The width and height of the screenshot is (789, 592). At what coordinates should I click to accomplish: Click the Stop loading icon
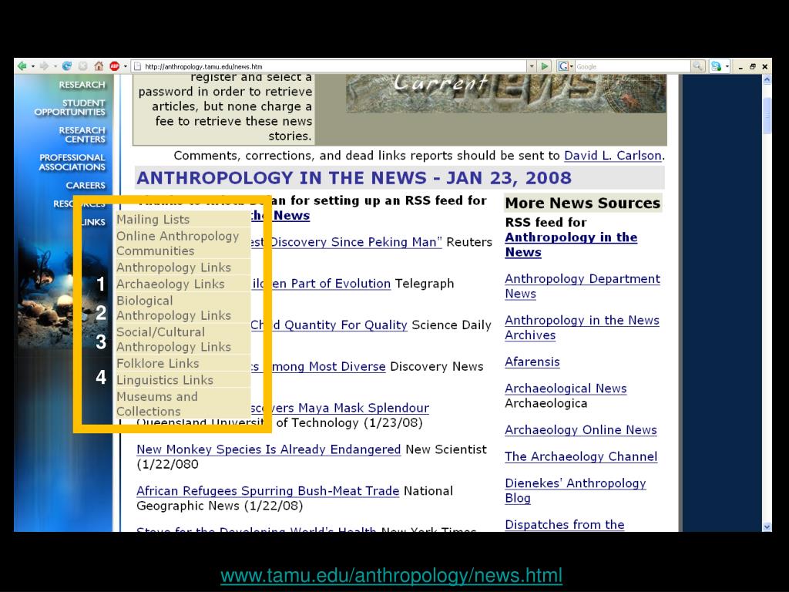click(83, 66)
